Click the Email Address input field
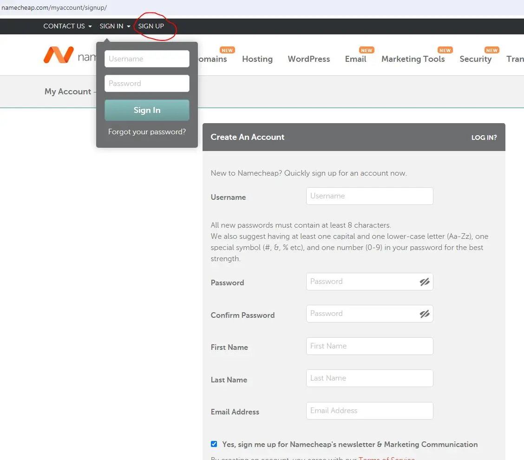 point(369,411)
